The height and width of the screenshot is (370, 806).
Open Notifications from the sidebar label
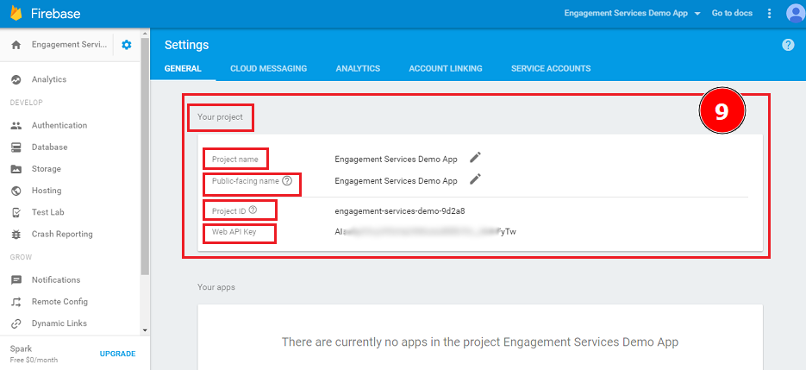56,280
